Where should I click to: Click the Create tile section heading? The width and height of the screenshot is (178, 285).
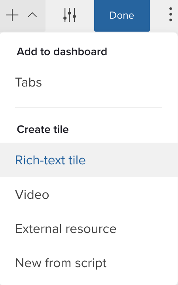click(43, 129)
